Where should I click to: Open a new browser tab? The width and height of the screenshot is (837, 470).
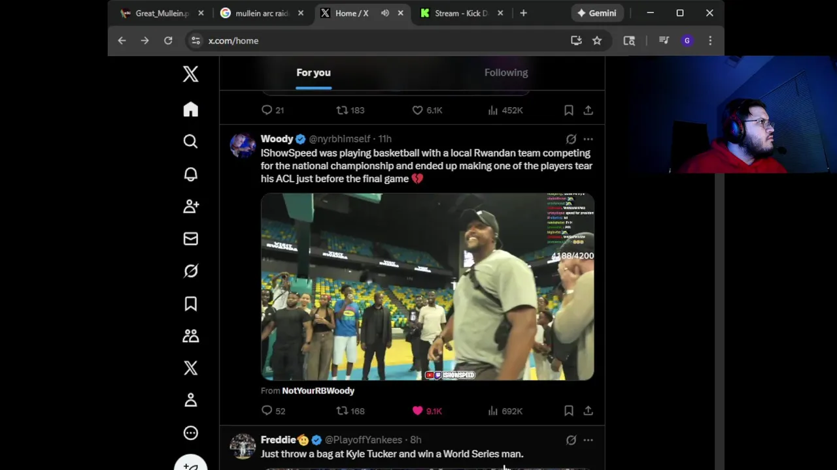523,13
